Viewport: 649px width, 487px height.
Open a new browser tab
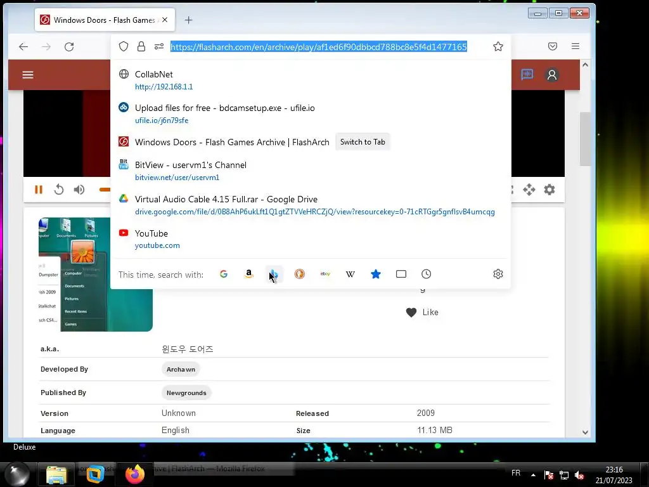(189, 20)
